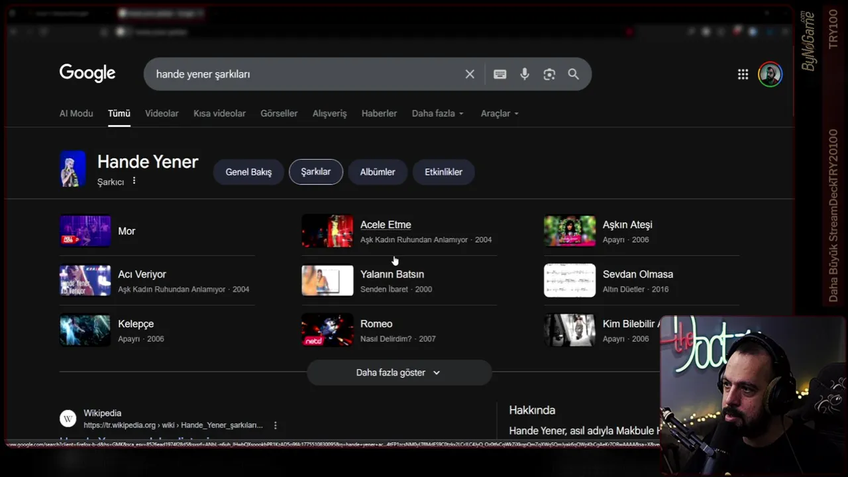Open the Aşkın Ateşi thumbnail

(570, 231)
